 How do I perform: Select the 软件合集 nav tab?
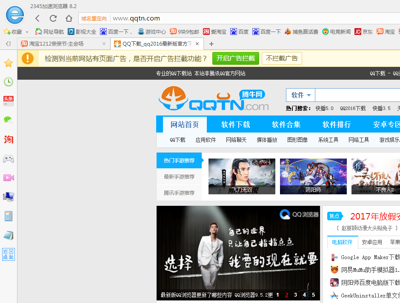[286, 125]
